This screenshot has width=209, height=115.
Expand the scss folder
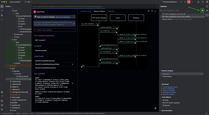(x=13, y=37)
